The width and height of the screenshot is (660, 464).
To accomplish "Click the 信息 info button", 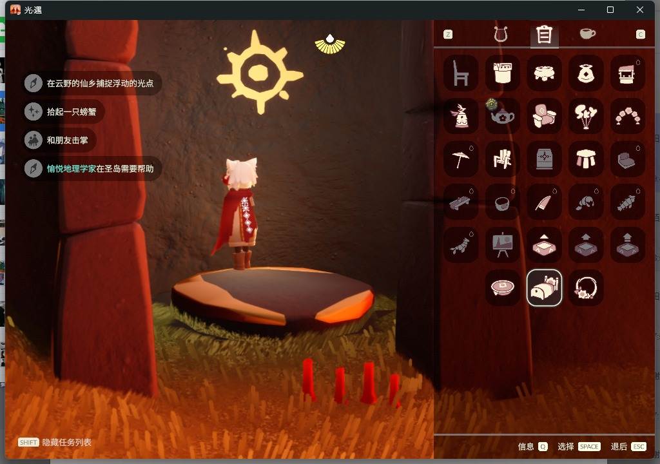I will pyautogui.click(x=532, y=447).
